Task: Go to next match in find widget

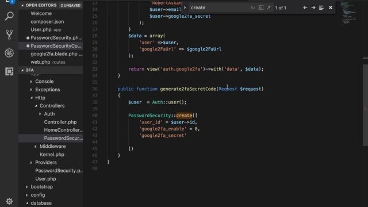Action: (313, 7)
